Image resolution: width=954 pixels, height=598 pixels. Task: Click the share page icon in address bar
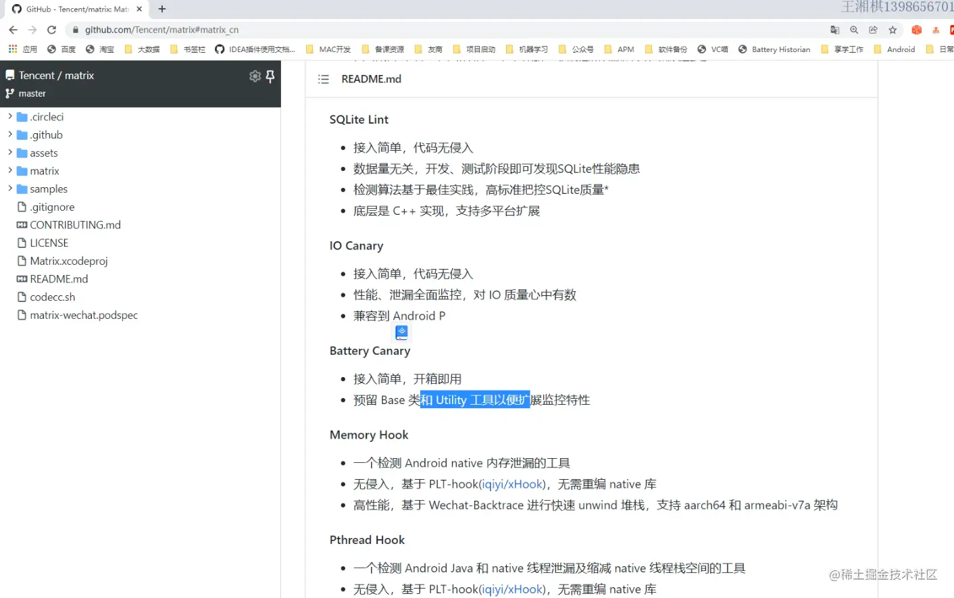coord(873,30)
